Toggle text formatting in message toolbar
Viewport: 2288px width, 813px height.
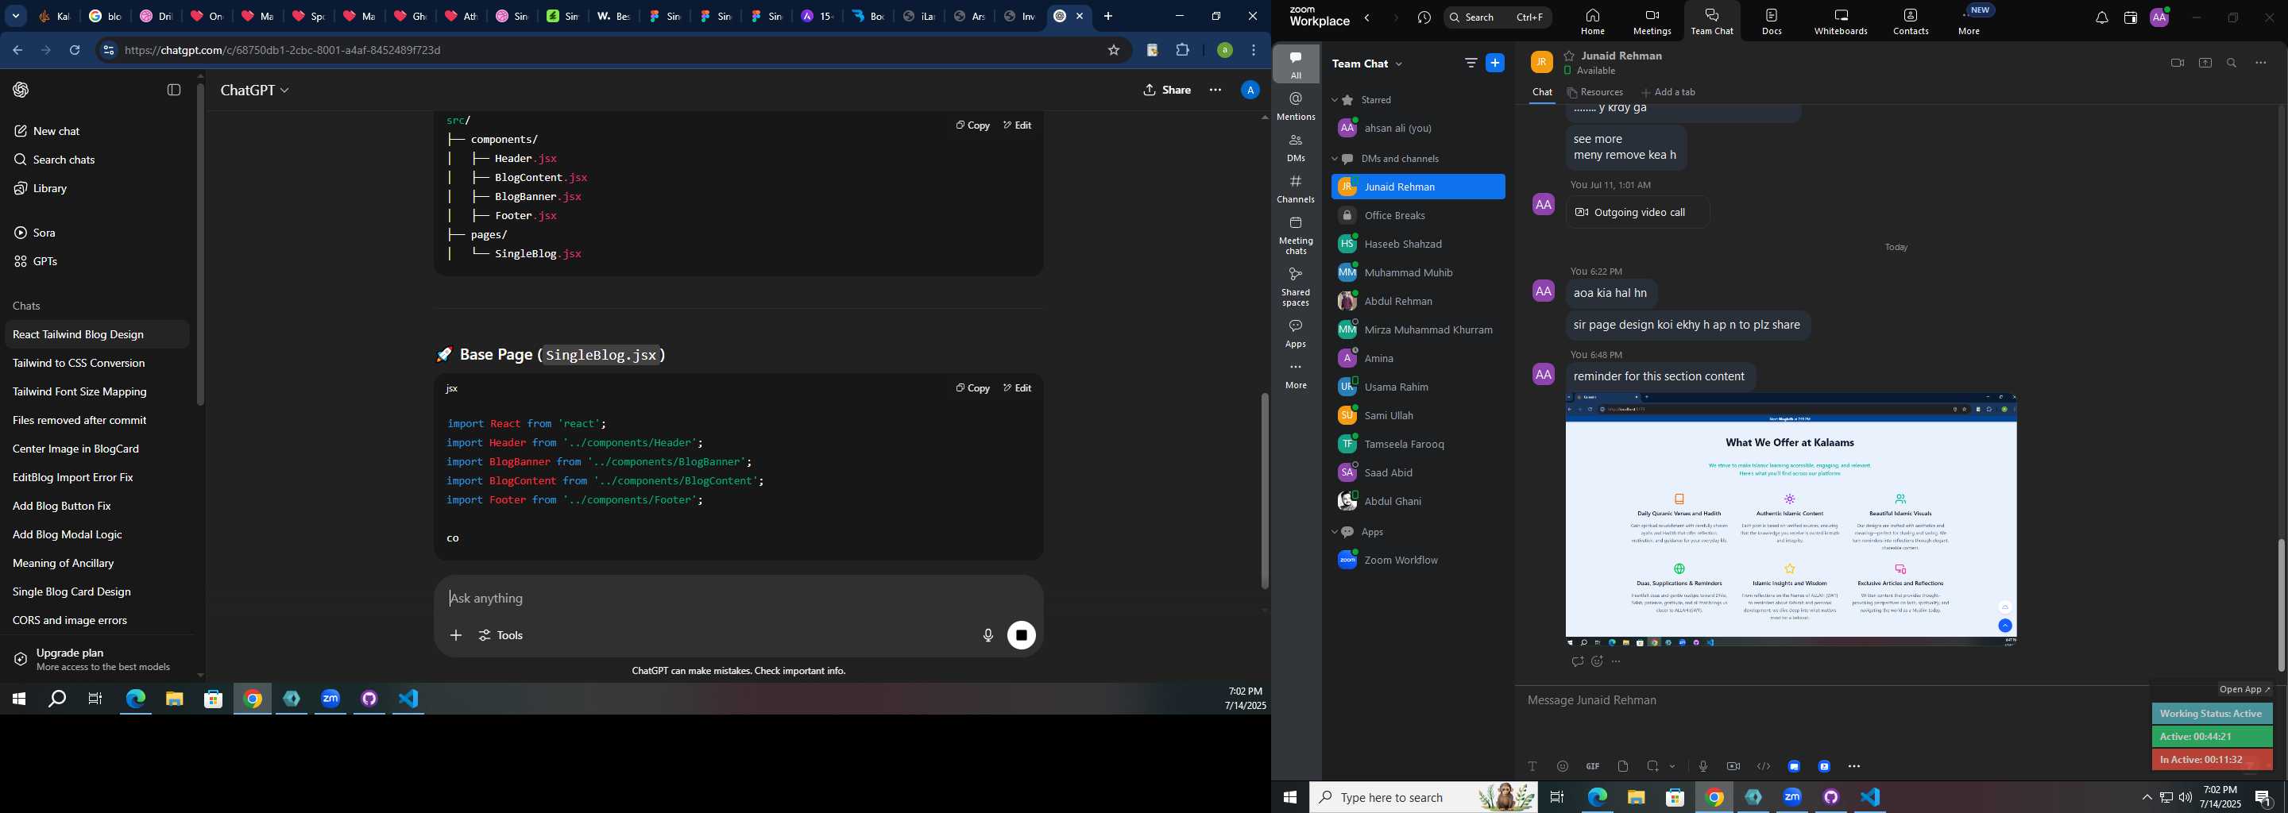1532,766
